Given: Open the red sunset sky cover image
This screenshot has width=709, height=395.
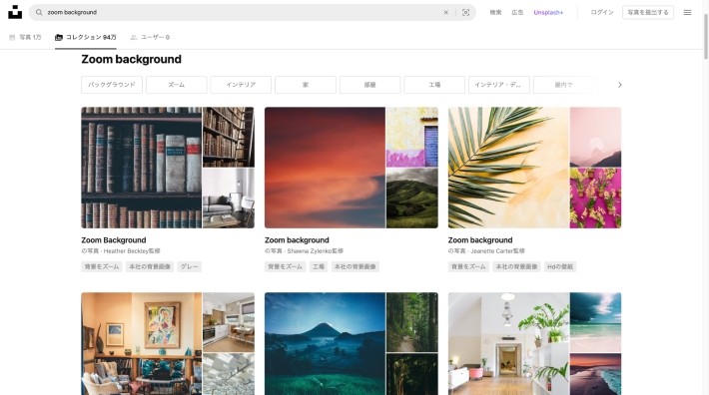Looking at the screenshot, I should 325,168.
